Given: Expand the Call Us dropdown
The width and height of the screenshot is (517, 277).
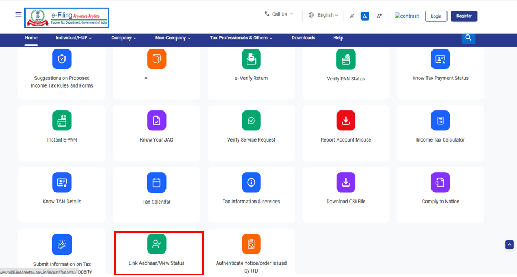Looking at the screenshot, I should 279,14.
